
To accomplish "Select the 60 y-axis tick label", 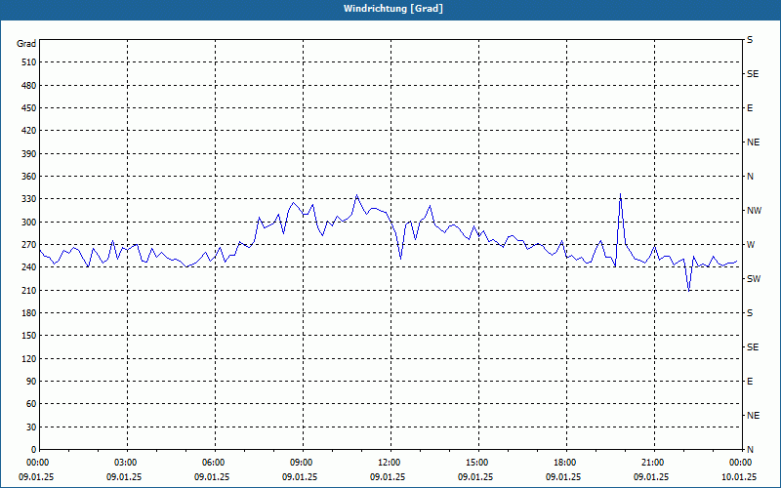I will tap(31, 404).
